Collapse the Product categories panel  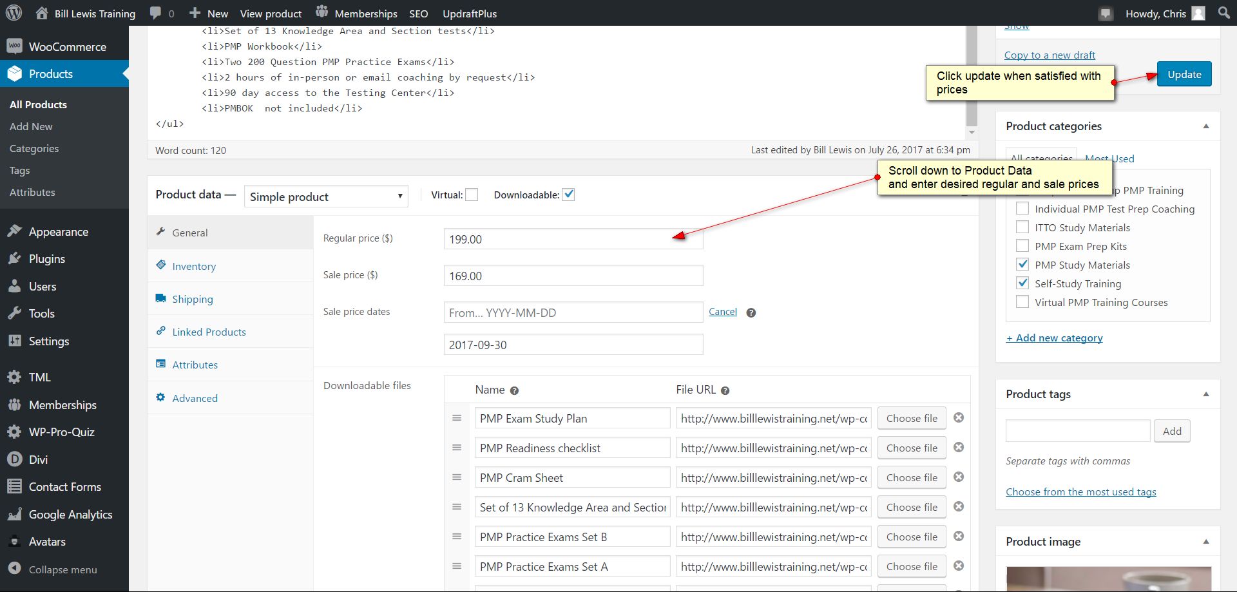tap(1205, 126)
